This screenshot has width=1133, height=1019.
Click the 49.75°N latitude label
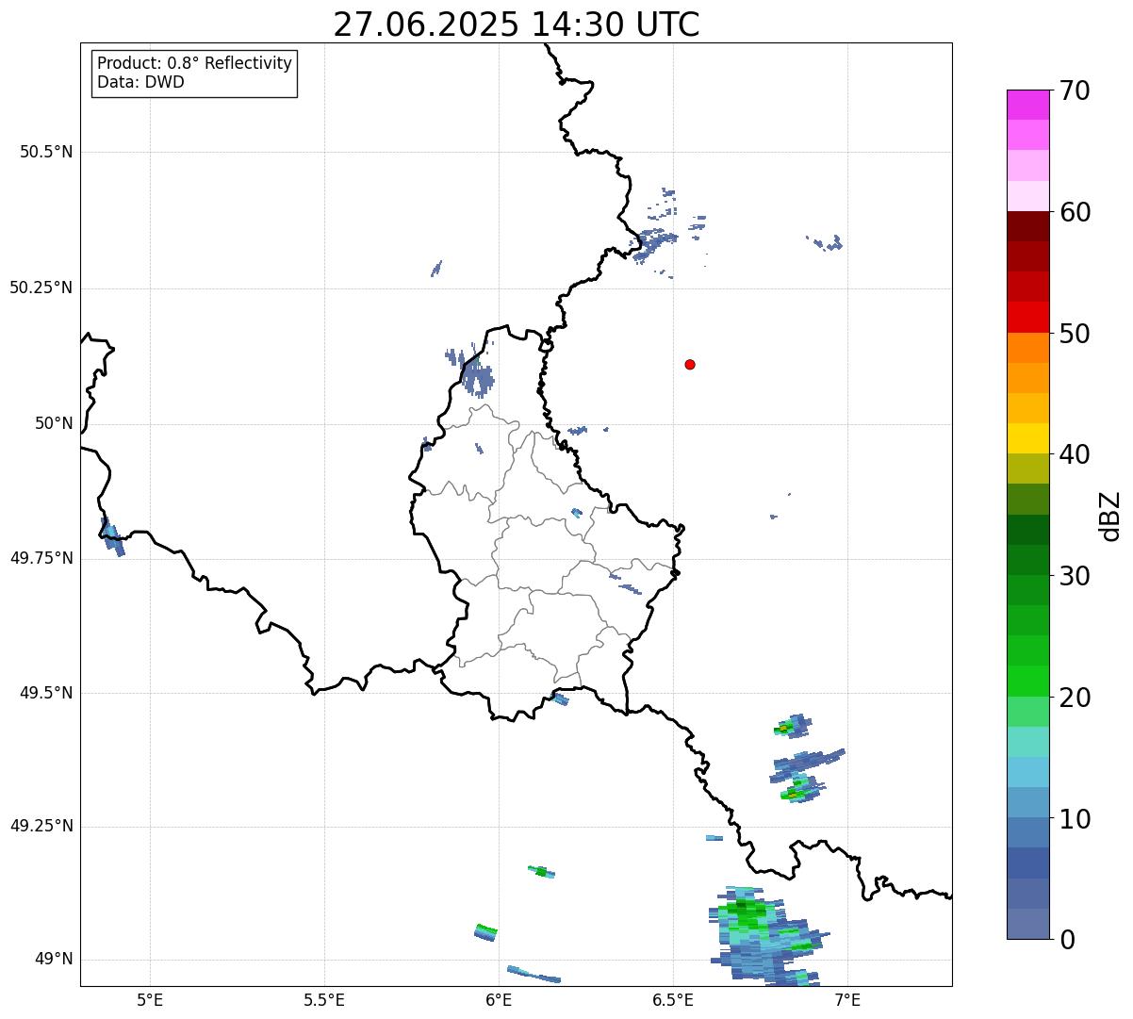[x=41, y=558]
